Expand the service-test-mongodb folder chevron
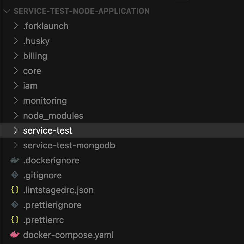 coord(16,145)
